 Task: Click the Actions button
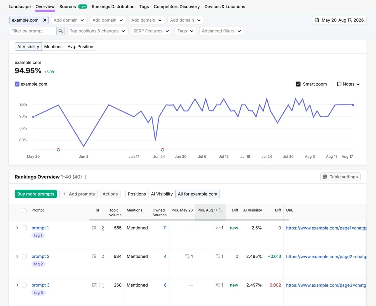coord(110,194)
